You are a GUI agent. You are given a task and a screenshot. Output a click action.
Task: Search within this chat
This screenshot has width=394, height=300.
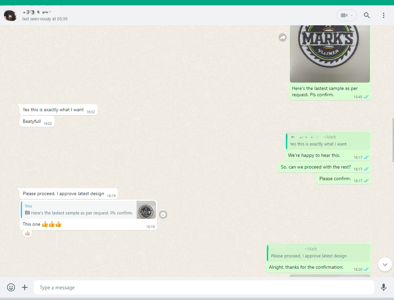point(367,15)
